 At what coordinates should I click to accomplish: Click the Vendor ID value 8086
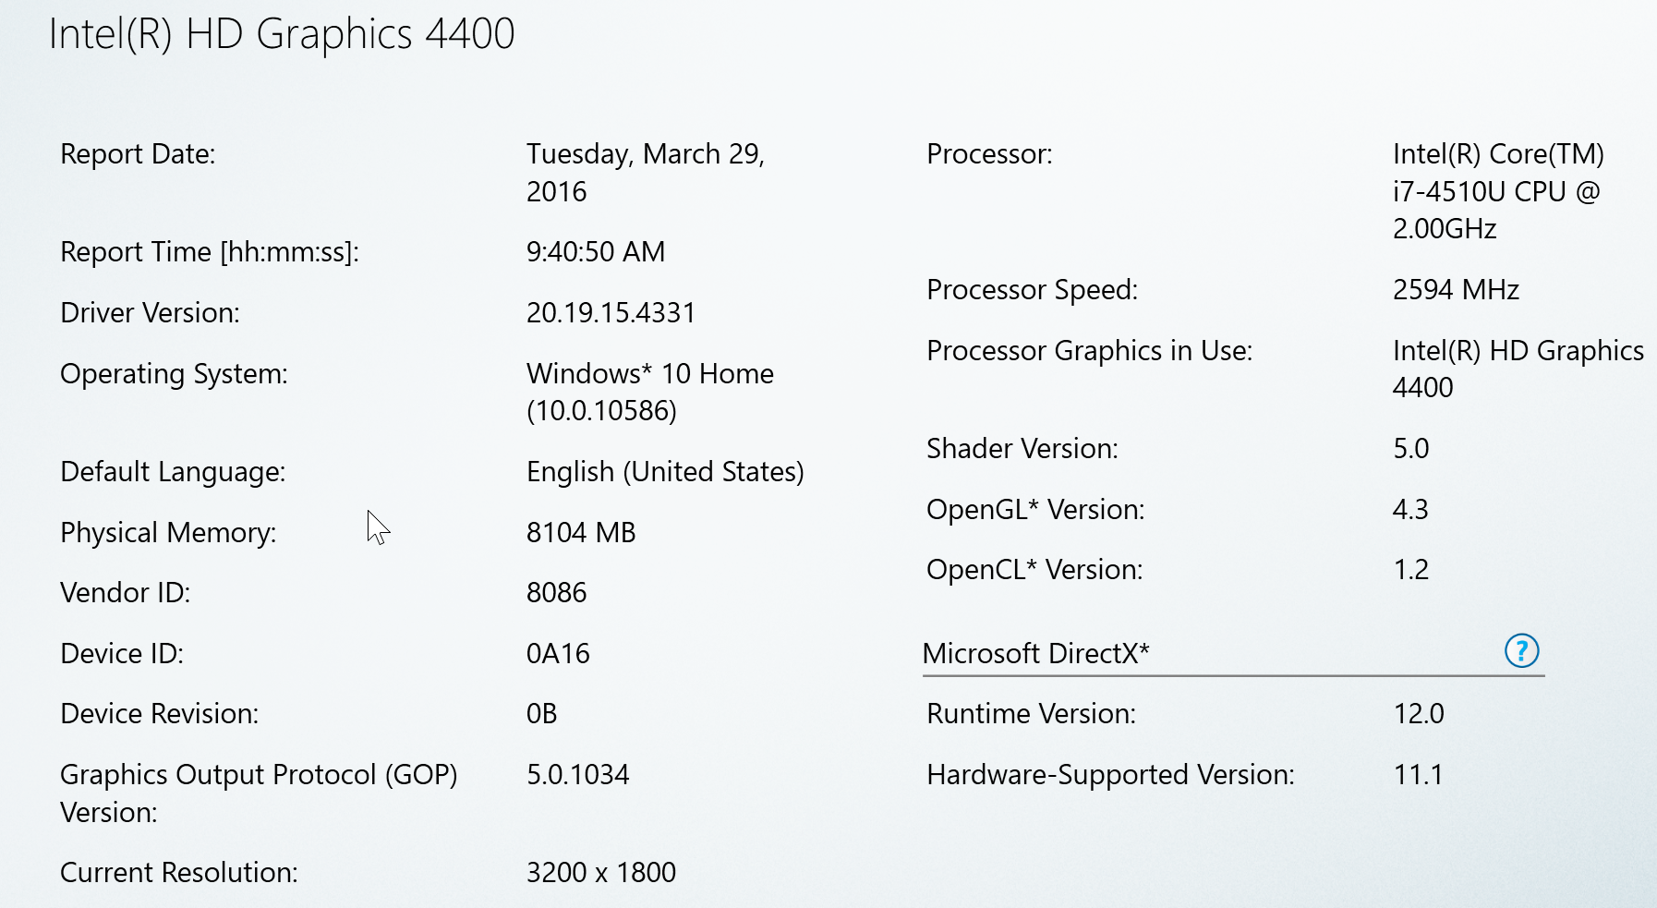tap(556, 593)
